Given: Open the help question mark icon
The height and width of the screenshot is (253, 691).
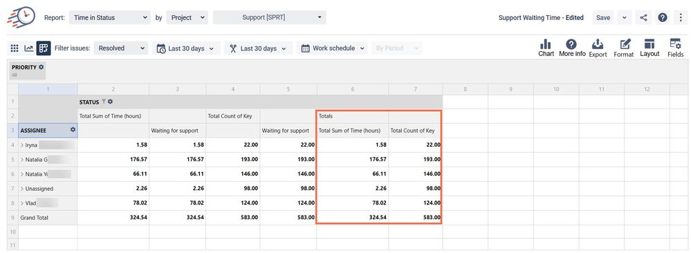Looking at the screenshot, I should [x=663, y=18].
